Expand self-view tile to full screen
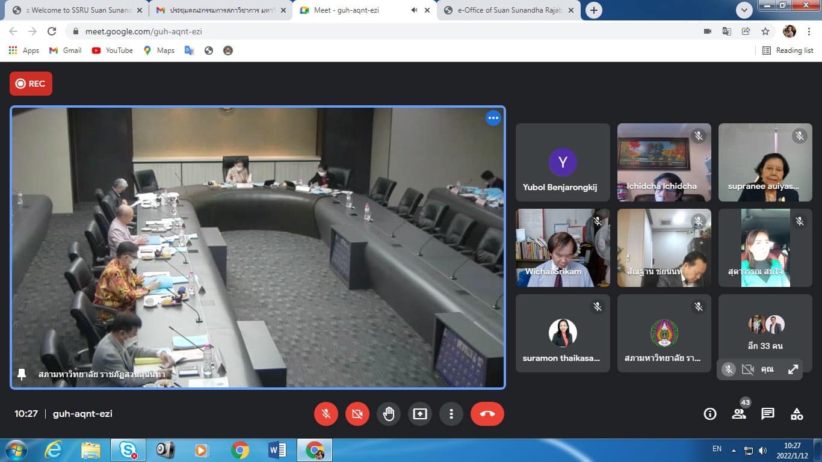 point(793,369)
